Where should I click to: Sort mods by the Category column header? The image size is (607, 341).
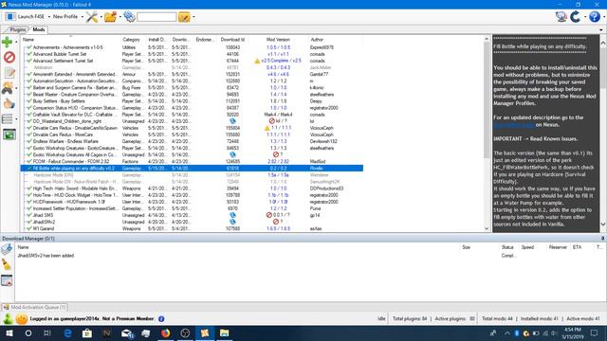tap(131, 40)
